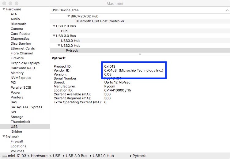
Task: Open Card Reader hardware info
Action: [21, 34]
